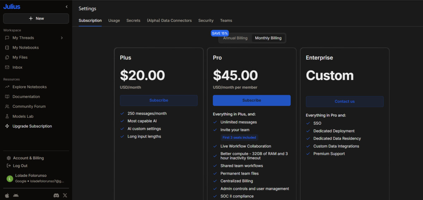The height and width of the screenshot is (200, 423).
Task: Click the Upgrade Subscription lightning icon
Action: click(x=7, y=126)
